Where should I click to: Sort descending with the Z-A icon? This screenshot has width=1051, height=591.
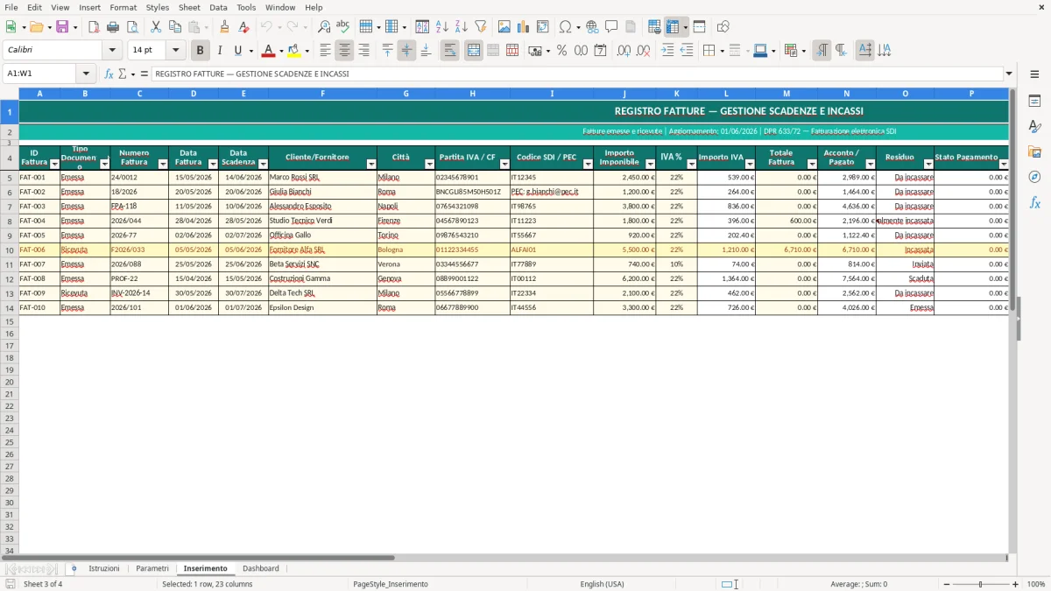pyautogui.click(x=462, y=27)
